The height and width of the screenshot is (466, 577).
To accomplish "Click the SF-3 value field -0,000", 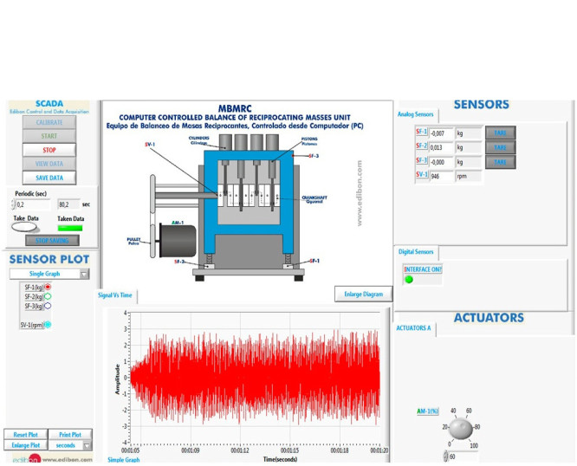I will 442,162.
